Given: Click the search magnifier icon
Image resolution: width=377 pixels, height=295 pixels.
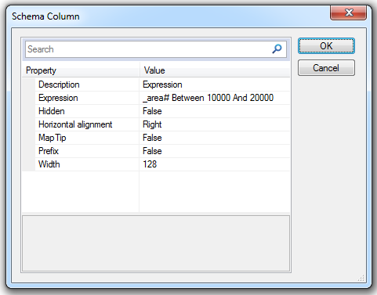Looking at the screenshot, I should coord(277,49).
